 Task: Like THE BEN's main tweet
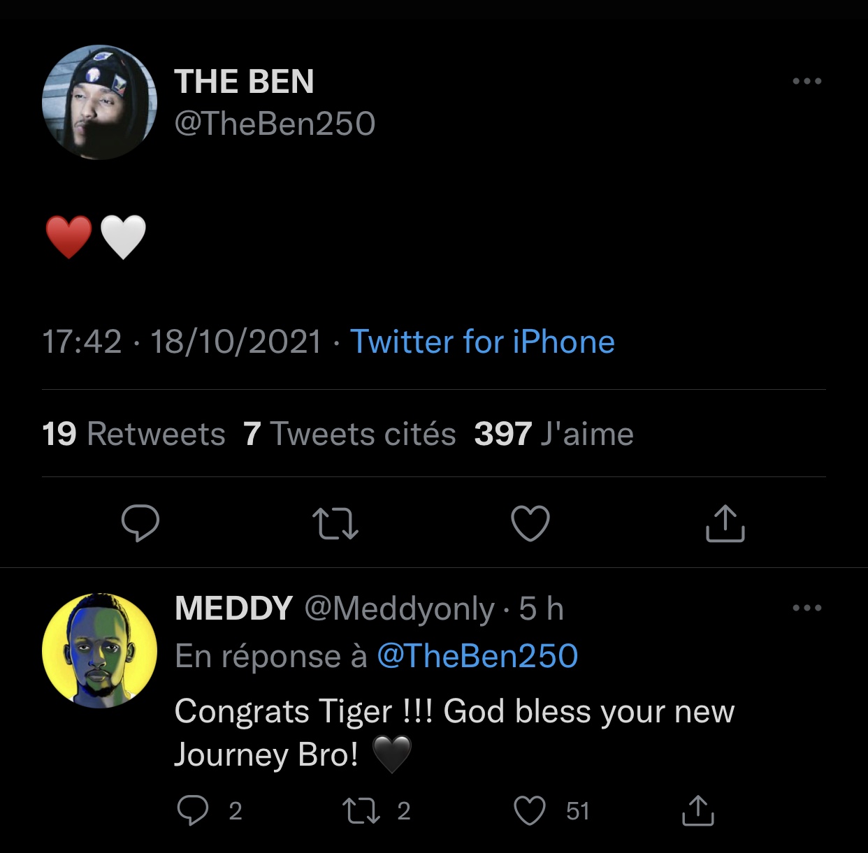tap(530, 524)
